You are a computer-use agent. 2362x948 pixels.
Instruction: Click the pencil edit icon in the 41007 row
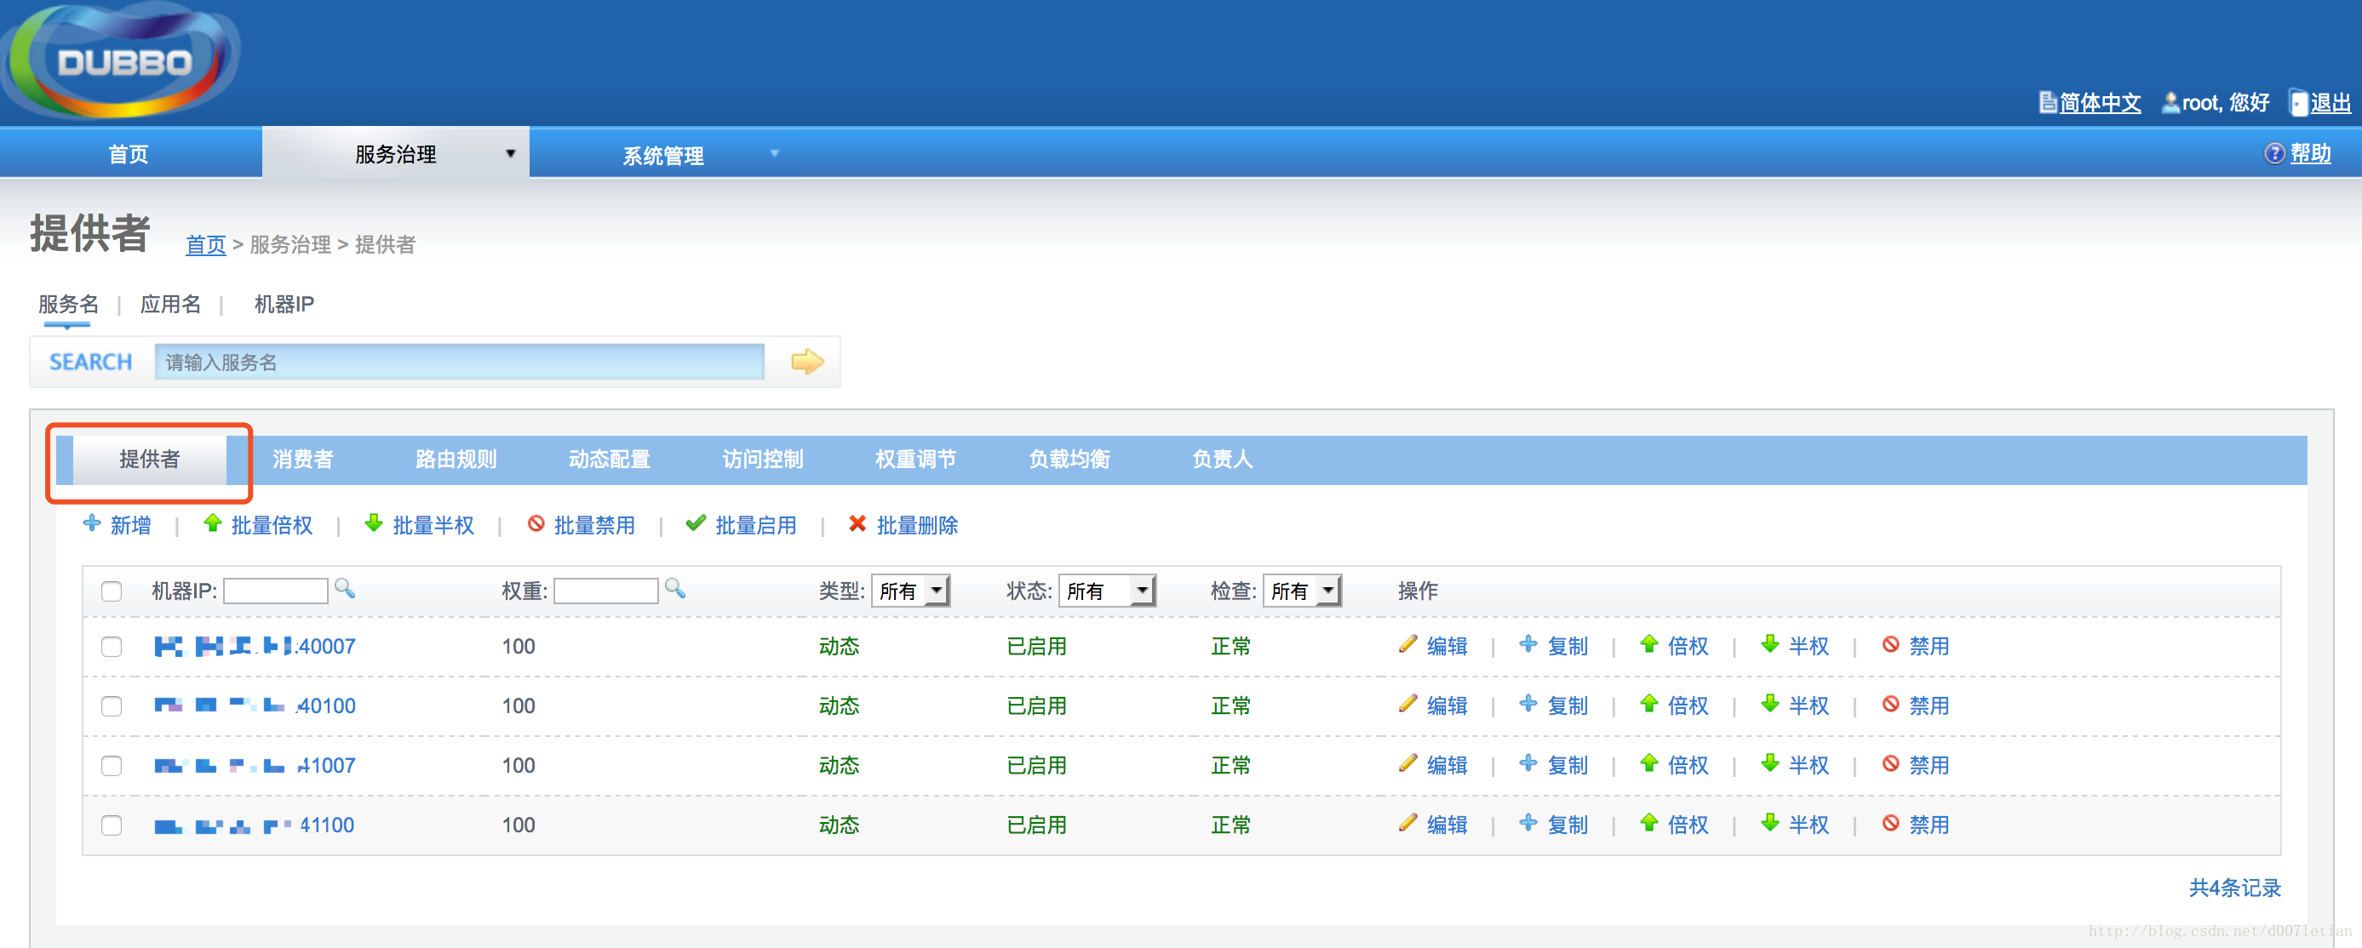click(x=1407, y=763)
